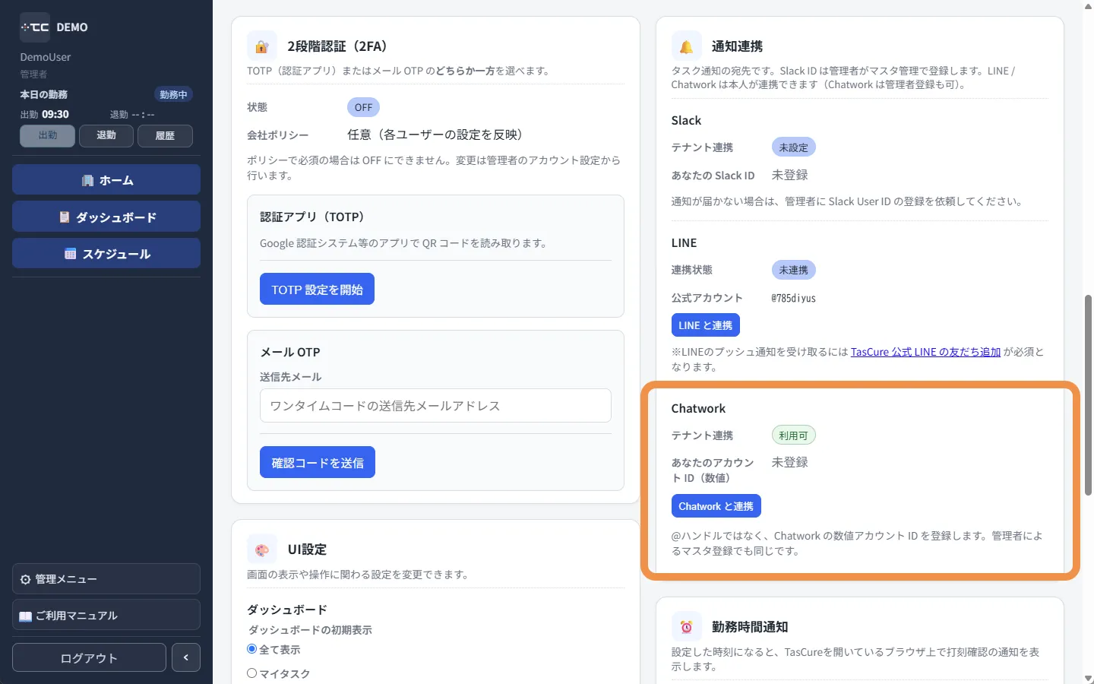The height and width of the screenshot is (684, 1094).
Task: Click the LINE と連携 button
Action: click(x=705, y=325)
